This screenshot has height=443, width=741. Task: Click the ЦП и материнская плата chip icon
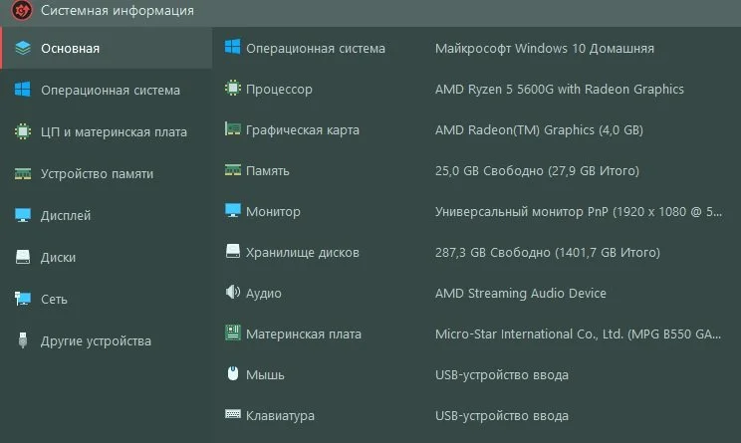pyautogui.click(x=23, y=131)
